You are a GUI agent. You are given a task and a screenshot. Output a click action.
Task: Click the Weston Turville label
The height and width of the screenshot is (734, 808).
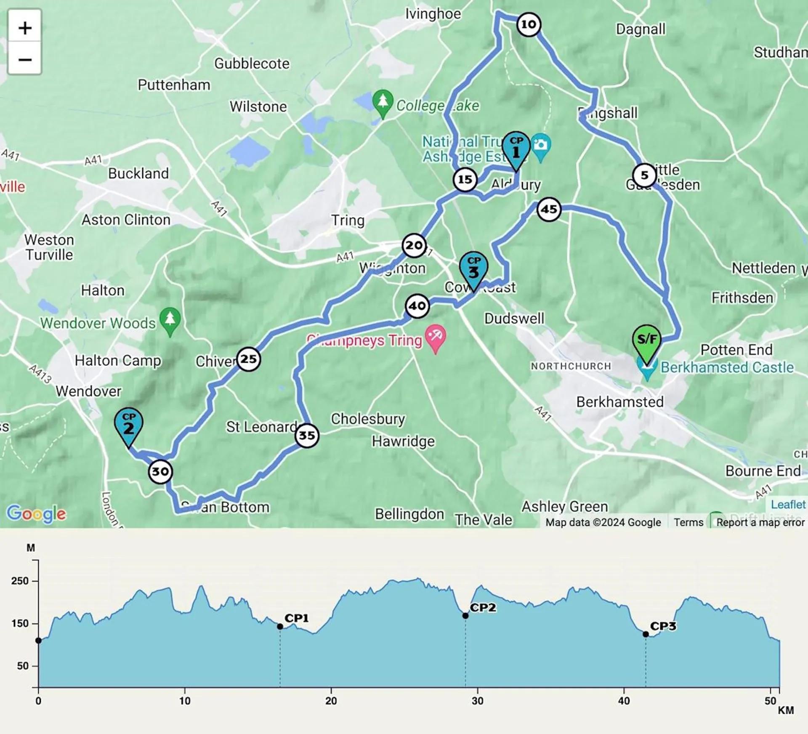click(x=49, y=247)
